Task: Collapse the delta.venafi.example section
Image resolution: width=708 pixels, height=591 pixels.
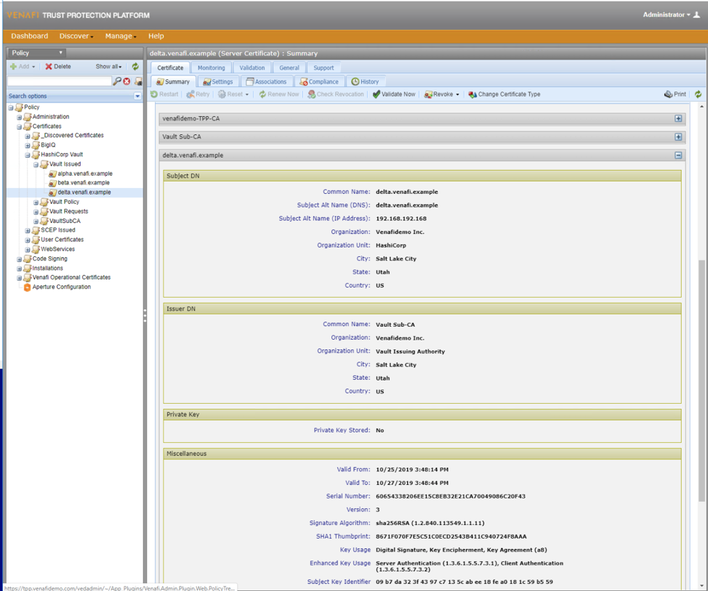Action: (678, 155)
